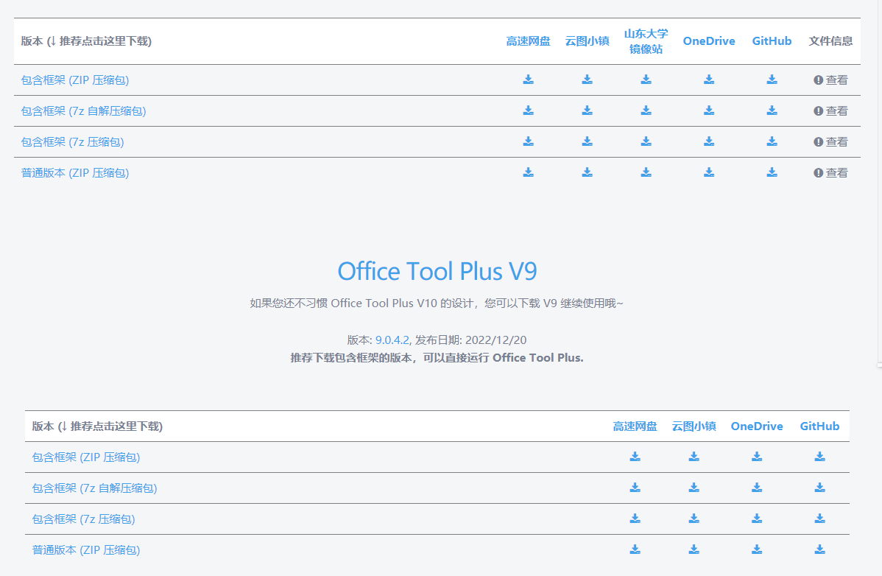Download V9 7z 压缩包 from OneDrive
Viewport: 882px width, 576px height.
coord(757,519)
